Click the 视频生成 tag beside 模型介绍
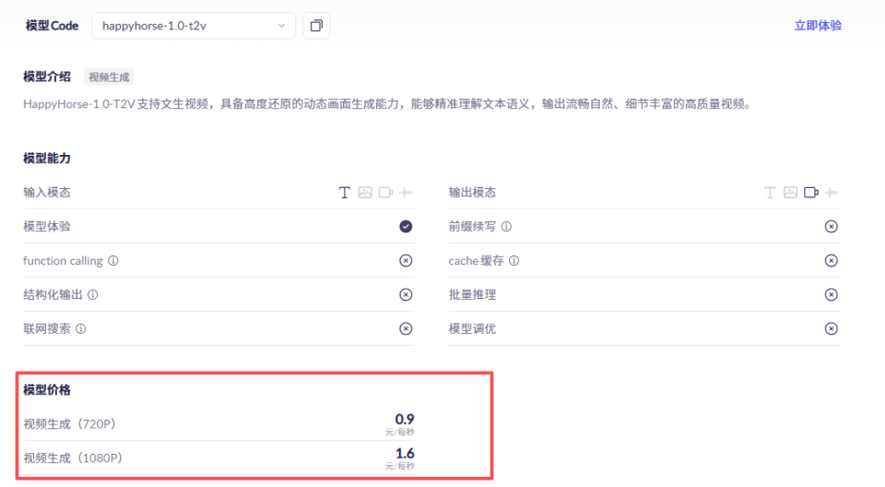 [x=109, y=77]
